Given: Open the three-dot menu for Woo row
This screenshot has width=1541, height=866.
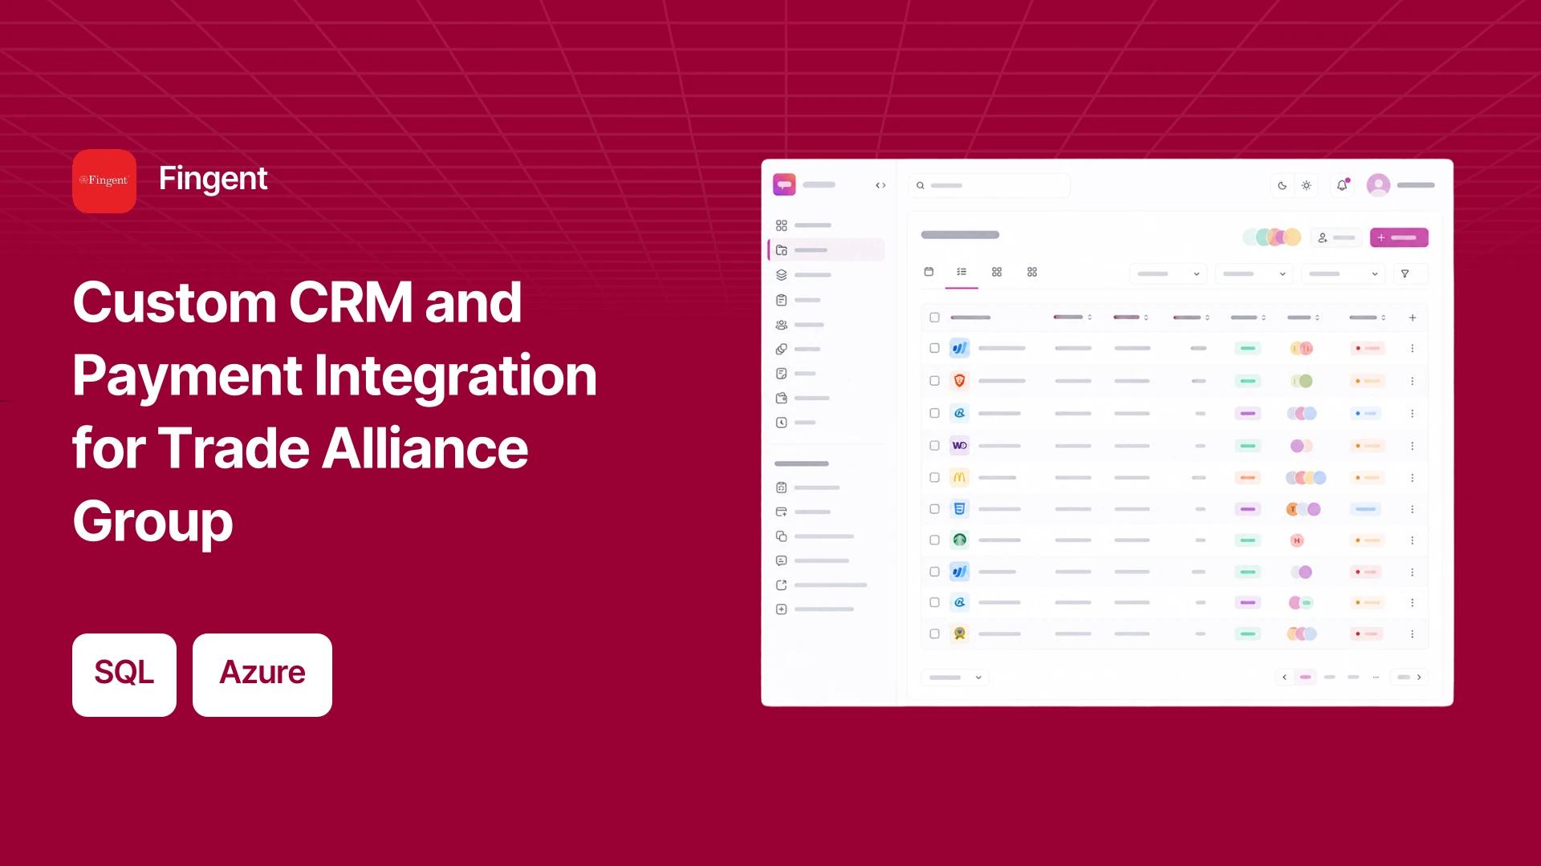Looking at the screenshot, I should coord(1413,445).
